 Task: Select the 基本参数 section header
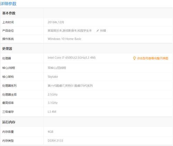(9, 13)
